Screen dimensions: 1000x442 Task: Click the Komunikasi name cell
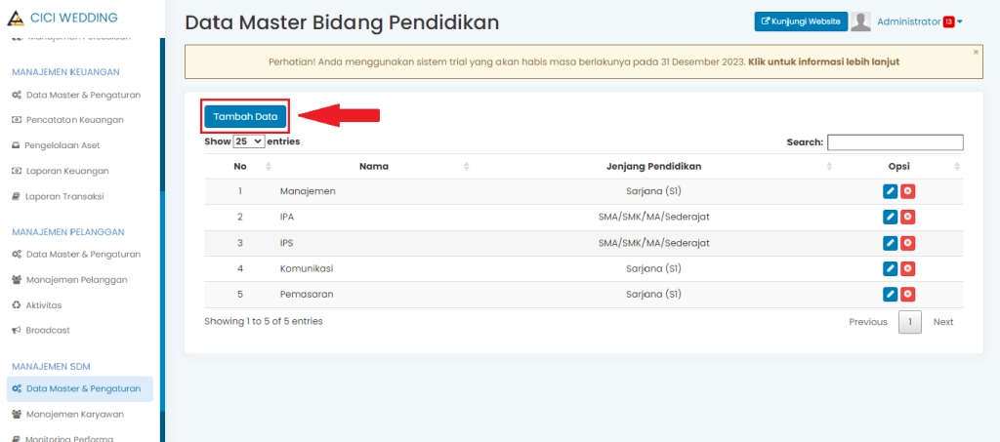click(x=306, y=268)
